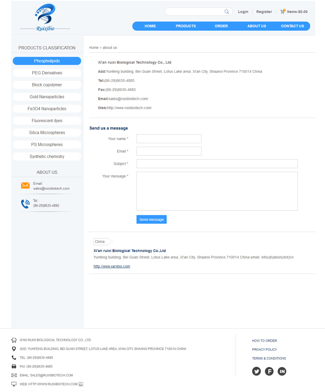Open the LinkedIn social icon

pyautogui.click(x=282, y=371)
